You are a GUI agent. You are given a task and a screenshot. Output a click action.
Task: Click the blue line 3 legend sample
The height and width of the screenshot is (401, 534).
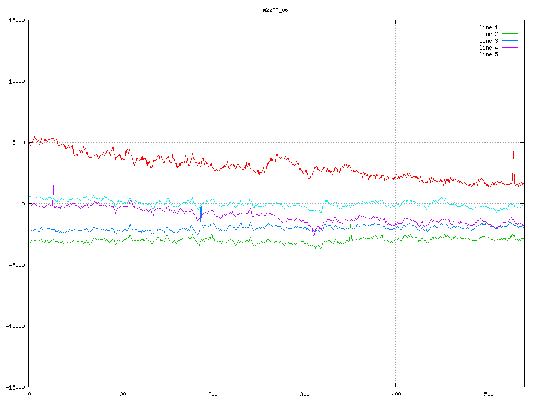click(510, 41)
